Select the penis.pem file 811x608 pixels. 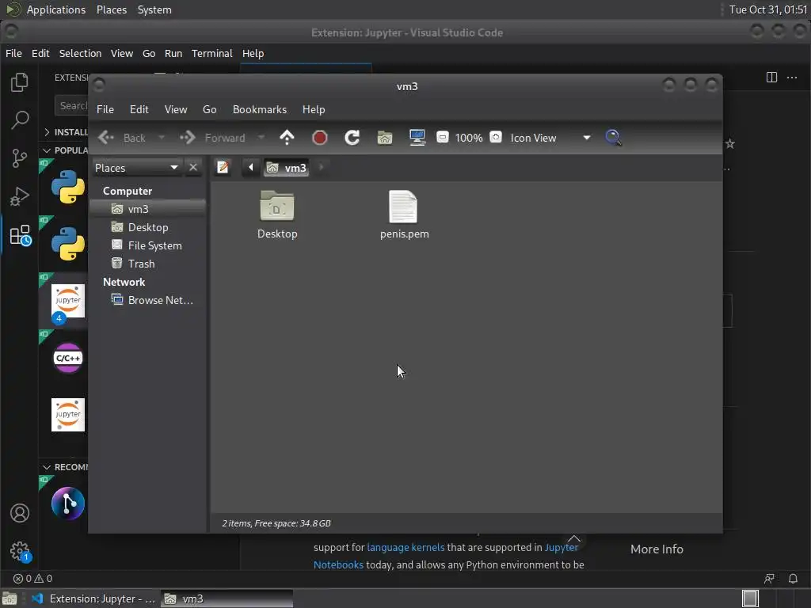tap(404, 214)
